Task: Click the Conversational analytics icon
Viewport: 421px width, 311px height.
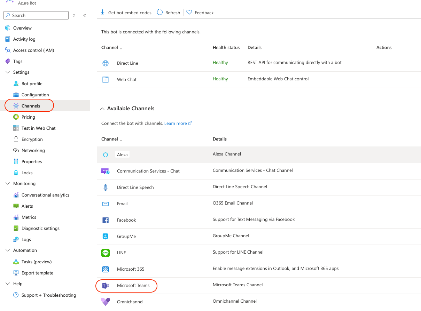Action: pyautogui.click(x=16, y=195)
